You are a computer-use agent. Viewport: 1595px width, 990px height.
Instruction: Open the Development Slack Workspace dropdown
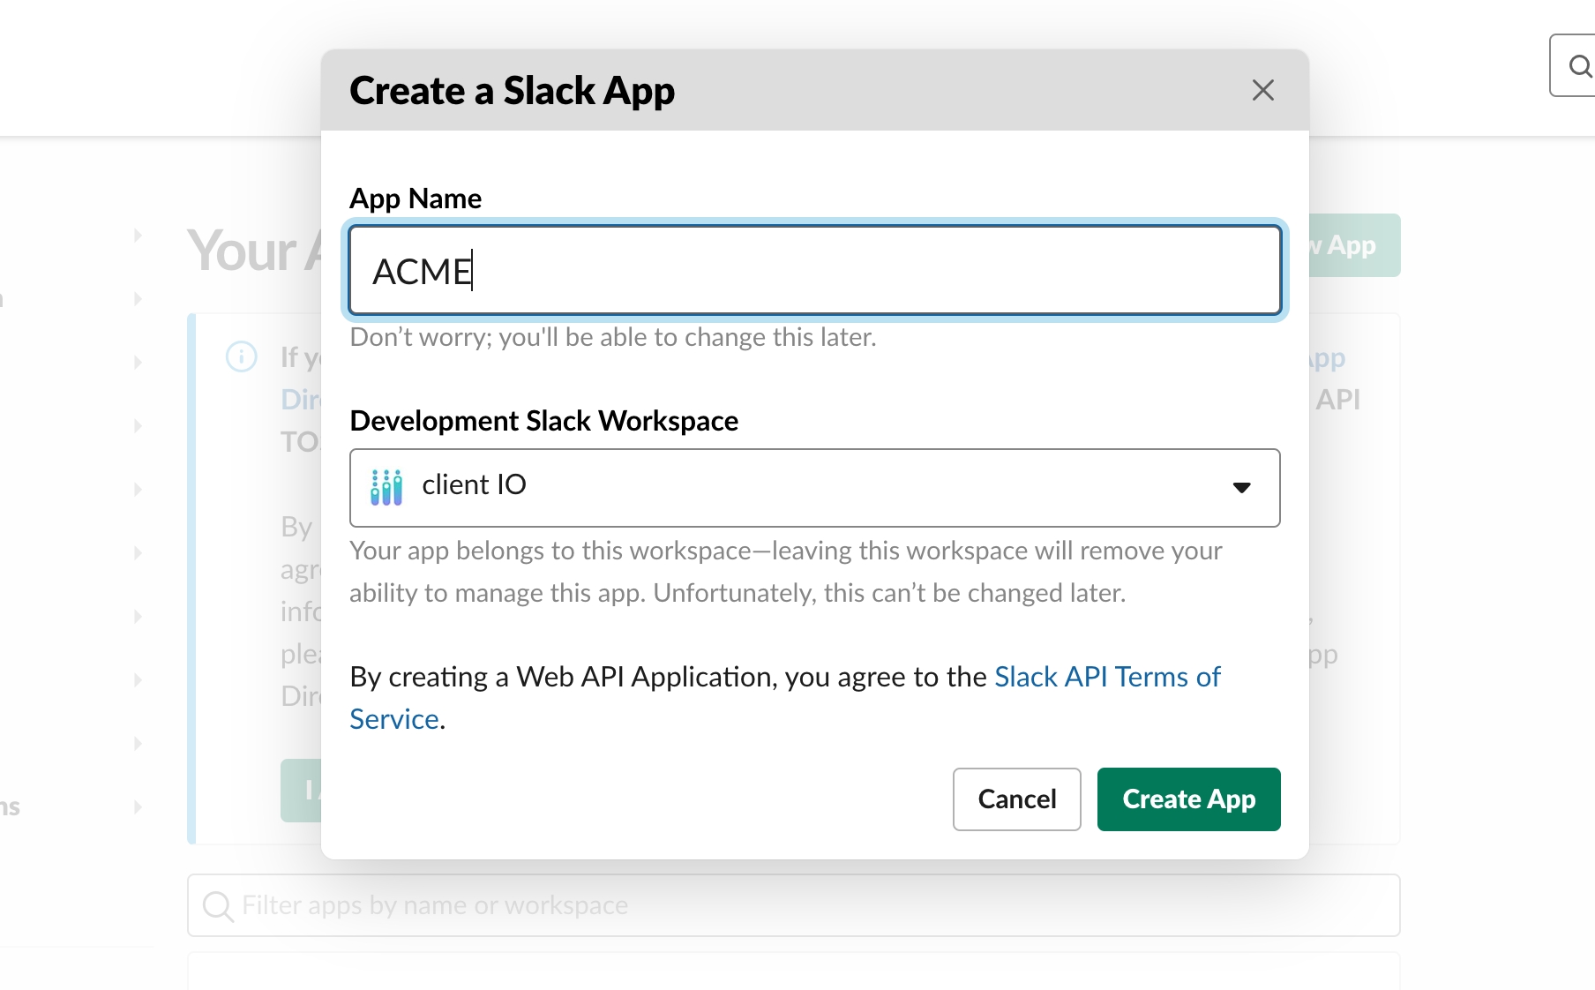coord(814,487)
